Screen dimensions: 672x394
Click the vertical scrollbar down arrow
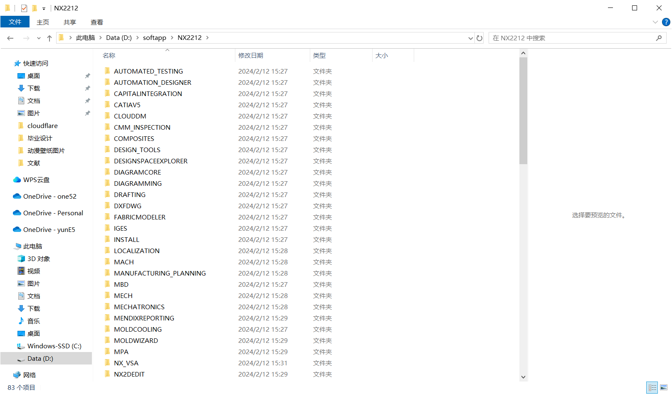523,377
